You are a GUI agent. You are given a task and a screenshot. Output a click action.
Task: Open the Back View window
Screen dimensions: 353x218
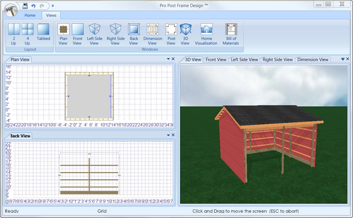(134, 34)
